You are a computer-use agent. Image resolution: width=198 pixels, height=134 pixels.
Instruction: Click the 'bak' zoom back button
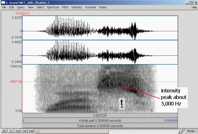tap(31, 131)
